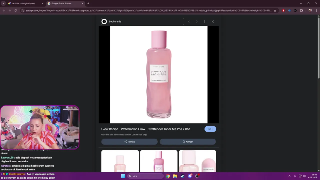Viewport: 320px width, 180px height.
Task: Open the black cat-face extension icon
Action: click(x=295, y=10)
